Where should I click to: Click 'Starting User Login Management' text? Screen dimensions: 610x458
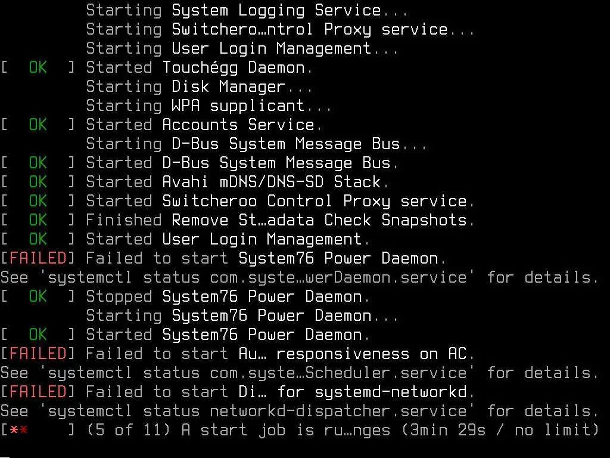242,49
